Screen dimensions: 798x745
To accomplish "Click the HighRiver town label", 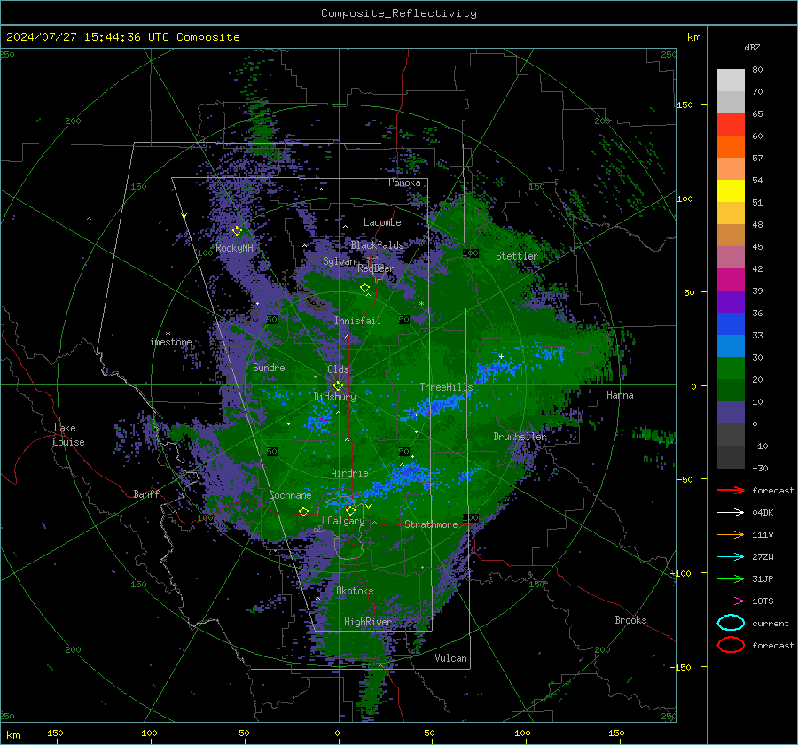I will pos(368,622).
